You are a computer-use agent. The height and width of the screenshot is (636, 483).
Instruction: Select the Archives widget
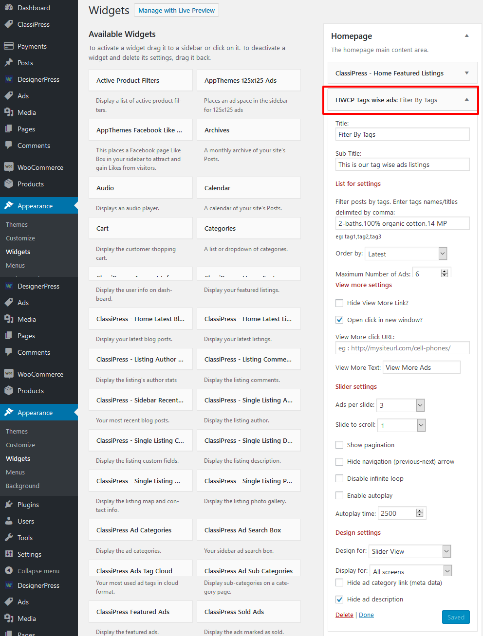[249, 130]
